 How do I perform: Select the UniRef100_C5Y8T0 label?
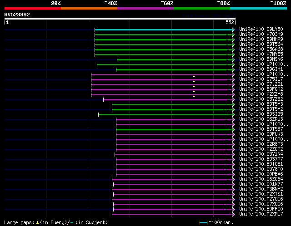tap(261, 169)
